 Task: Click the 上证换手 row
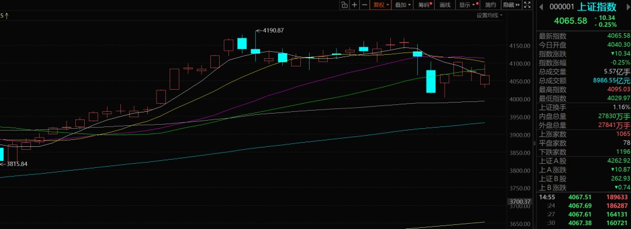(584, 107)
